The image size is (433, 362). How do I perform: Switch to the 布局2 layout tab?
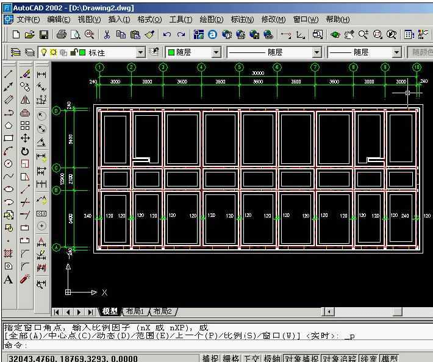[162, 311]
